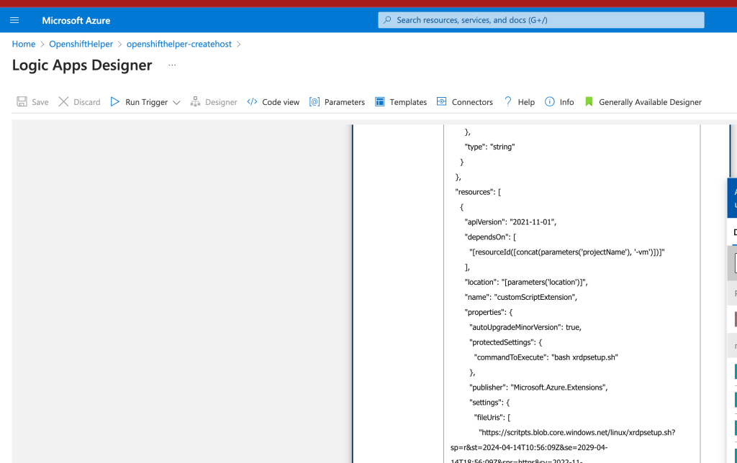Click the Run Trigger play icon

(114, 102)
